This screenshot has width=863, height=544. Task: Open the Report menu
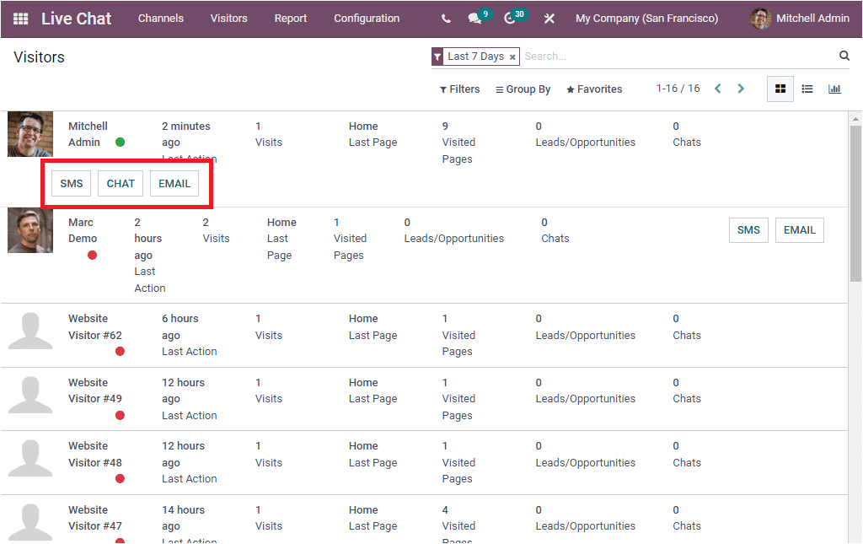click(290, 19)
